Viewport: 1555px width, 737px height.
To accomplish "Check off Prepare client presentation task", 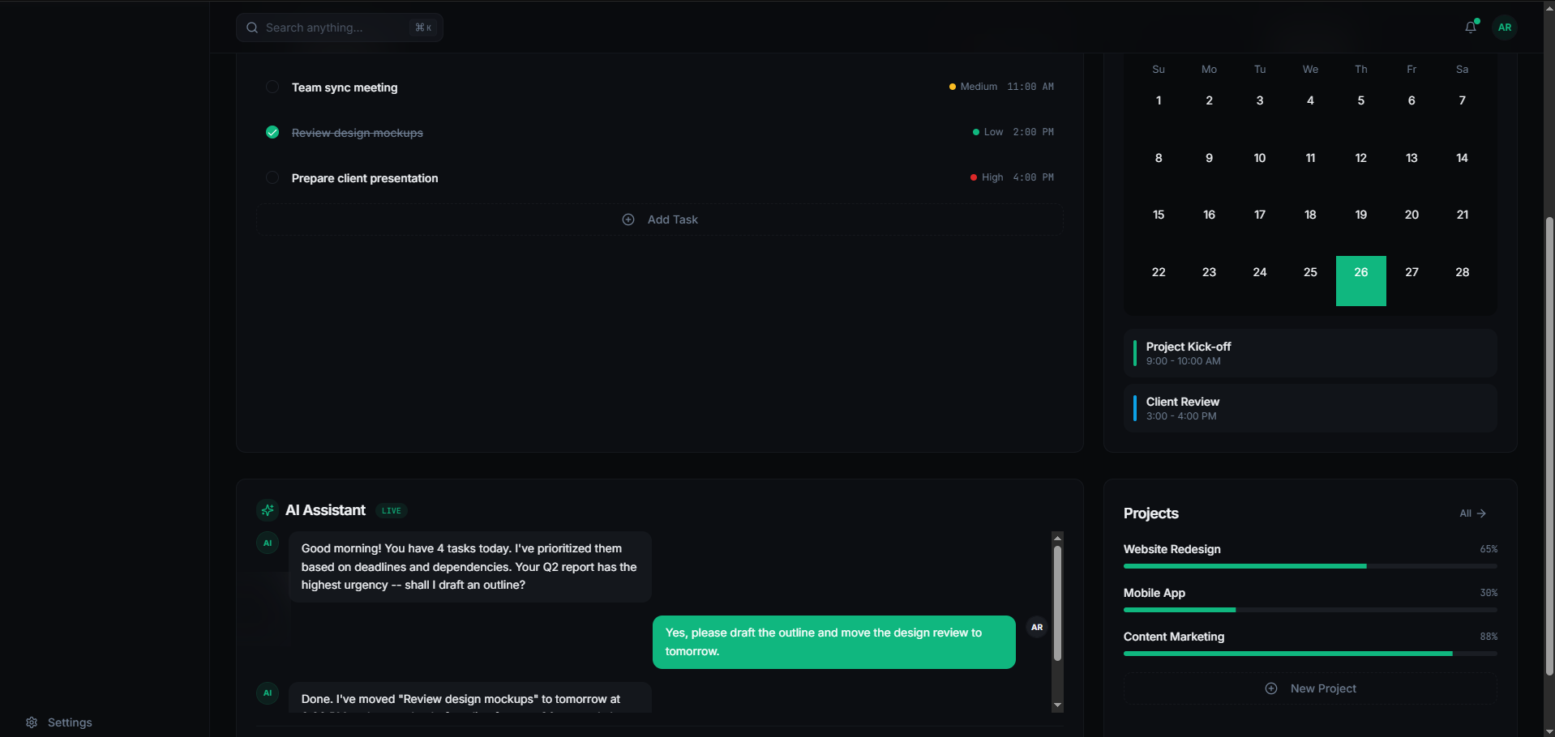I will (x=272, y=177).
